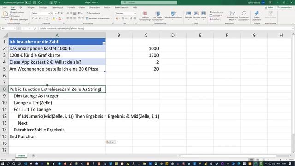Click column header D

(x=173, y=35)
